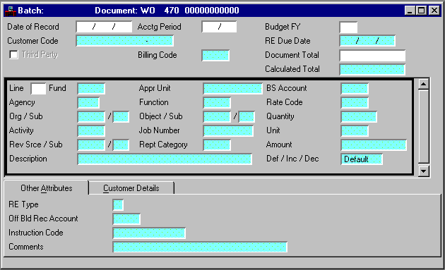
Task: Click the line scrollbar up arrow
Action: [423, 84]
